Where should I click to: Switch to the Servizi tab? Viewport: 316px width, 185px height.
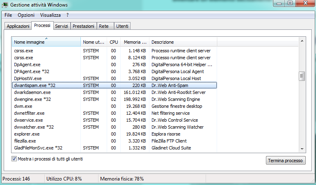[62, 26]
